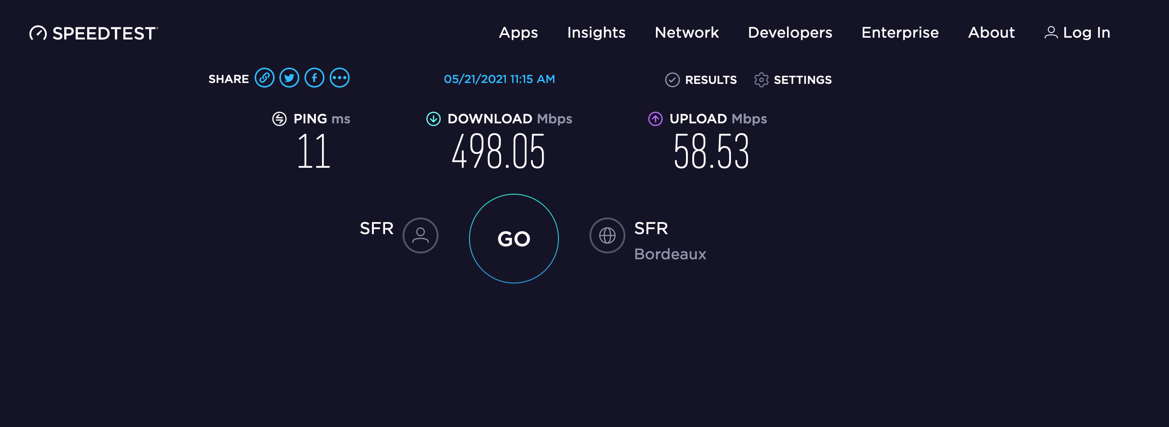
Task: Click the Speedtest logo
Action: click(94, 33)
